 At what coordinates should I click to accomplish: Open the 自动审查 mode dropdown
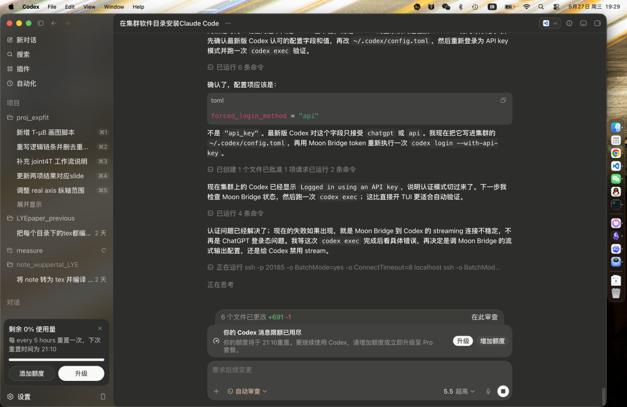247,391
